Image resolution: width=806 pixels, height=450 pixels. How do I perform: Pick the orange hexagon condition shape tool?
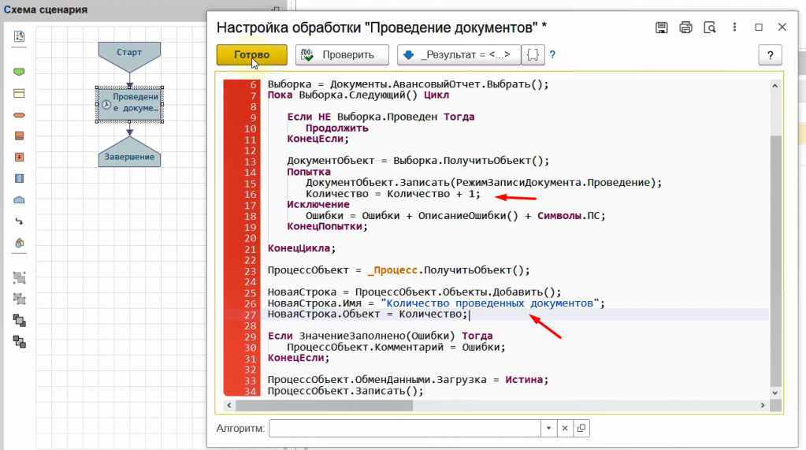point(19,115)
